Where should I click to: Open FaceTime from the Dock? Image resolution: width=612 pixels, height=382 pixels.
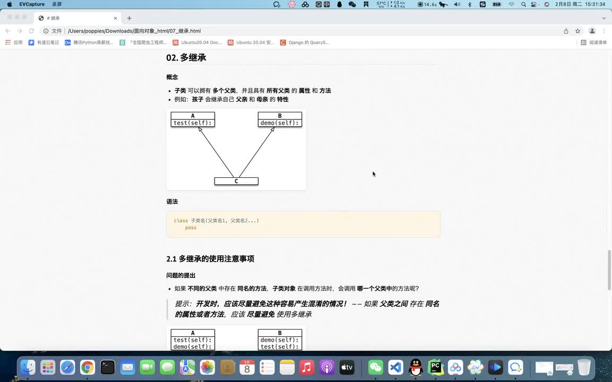click(x=147, y=367)
